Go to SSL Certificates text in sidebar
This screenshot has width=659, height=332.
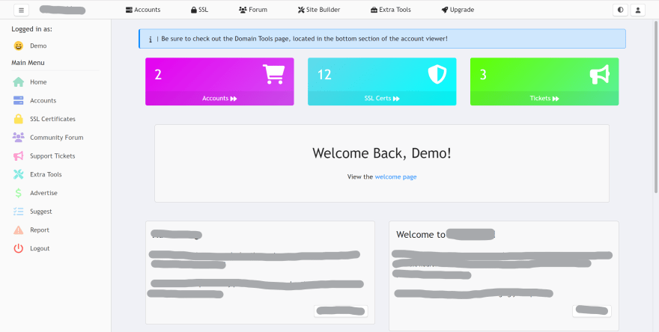pyautogui.click(x=52, y=119)
